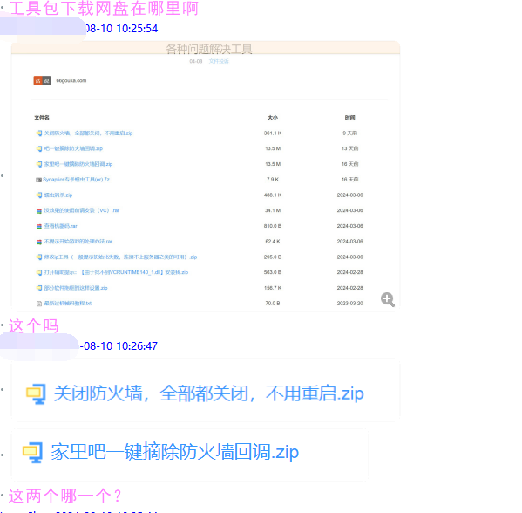
Task: Click the 文件投诉 link under the title
Action: (x=219, y=61)
